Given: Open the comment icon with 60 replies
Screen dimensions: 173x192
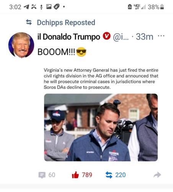Looking at the screenshot, I should (42, 175).
